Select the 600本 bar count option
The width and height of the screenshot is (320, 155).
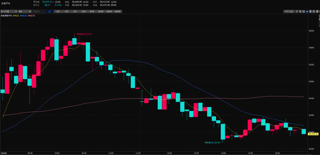117,12
